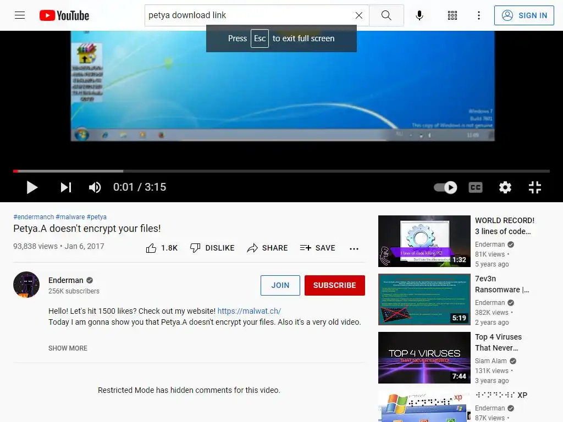Click the video title Petya.A doesn't encrypt your files!
563x422 pixels.
pos(87,229)
